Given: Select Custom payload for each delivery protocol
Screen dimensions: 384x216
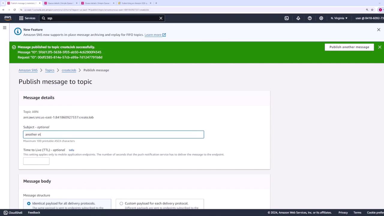Looking at the screenshot, I should click(x=121, y=203).
